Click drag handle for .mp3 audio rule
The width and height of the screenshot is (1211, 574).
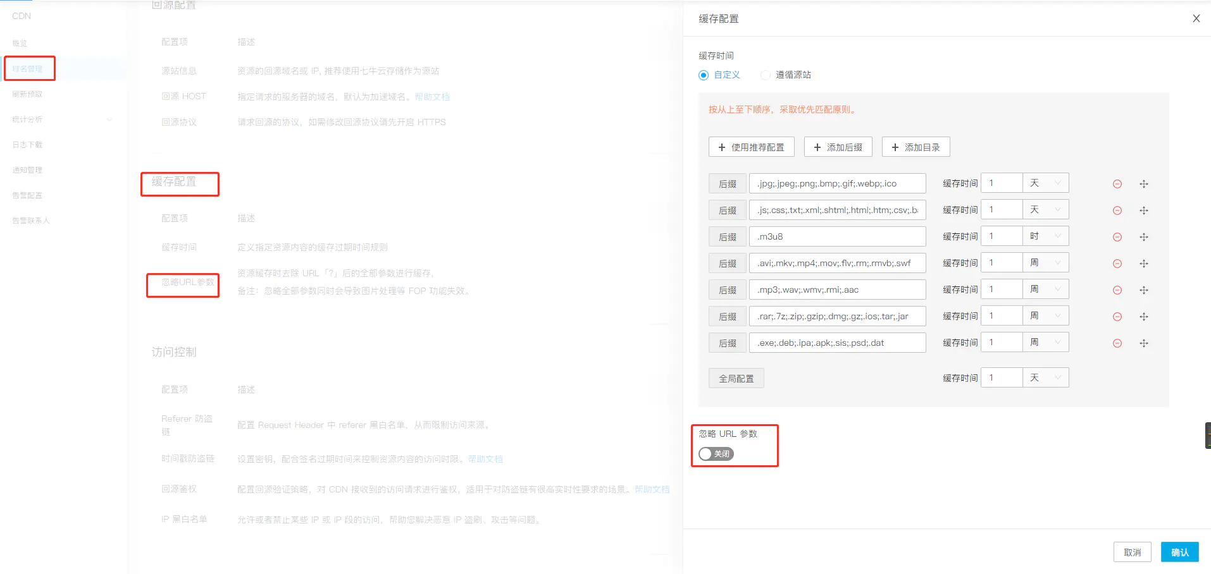click(x=1144, y=290)
